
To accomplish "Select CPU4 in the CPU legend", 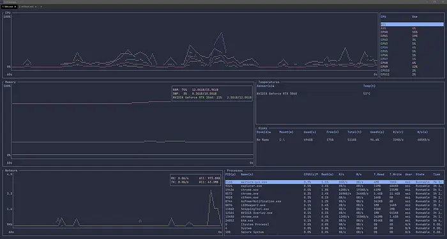I will click(x=412, y=48).
